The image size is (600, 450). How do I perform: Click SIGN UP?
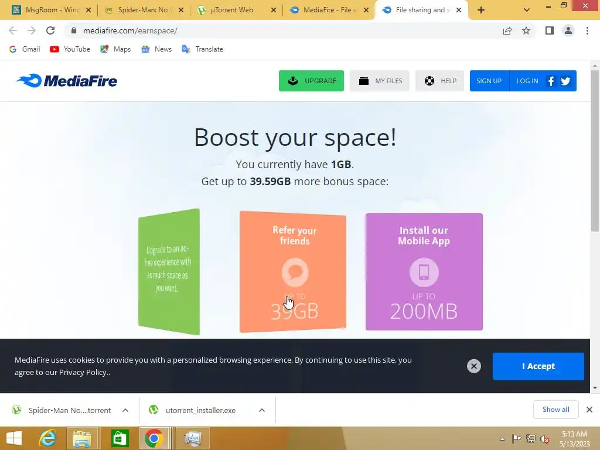pyautogui.click(x=489, y=81)
